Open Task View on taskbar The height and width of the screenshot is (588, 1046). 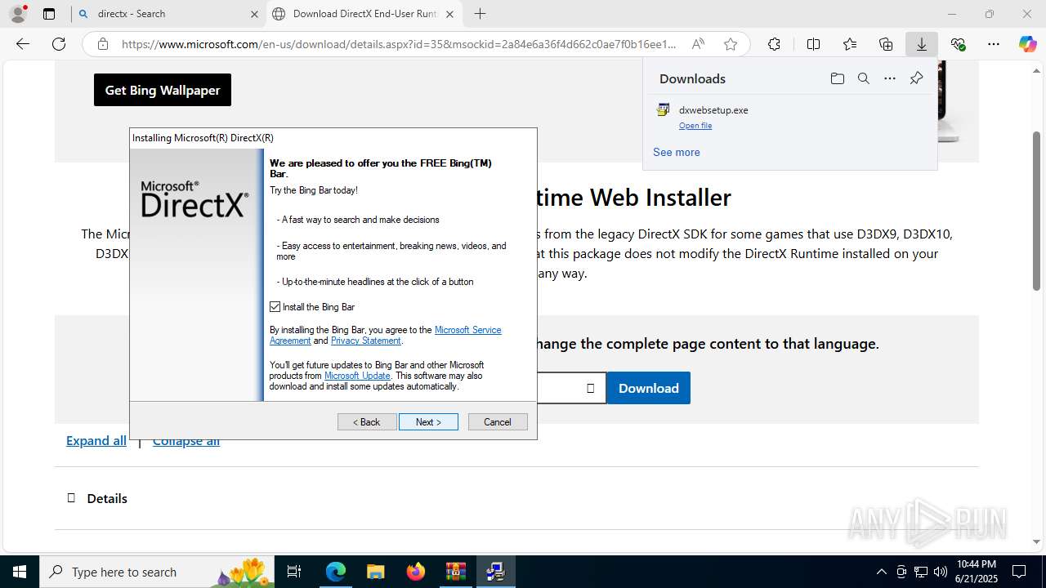click(295, 572)
